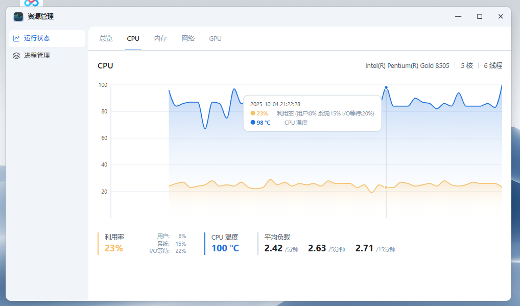The image size is (520, 306).
Task: Open the 进程管理 sidebar section
Action: click(x=47, y=56)
